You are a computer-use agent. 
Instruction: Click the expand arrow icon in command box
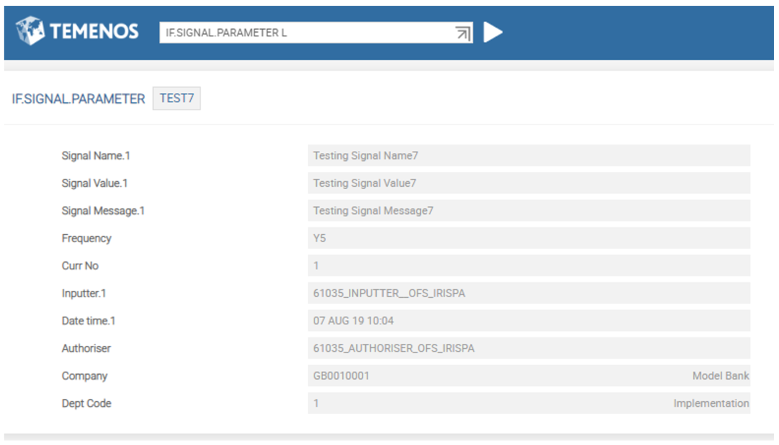point(463,33)
